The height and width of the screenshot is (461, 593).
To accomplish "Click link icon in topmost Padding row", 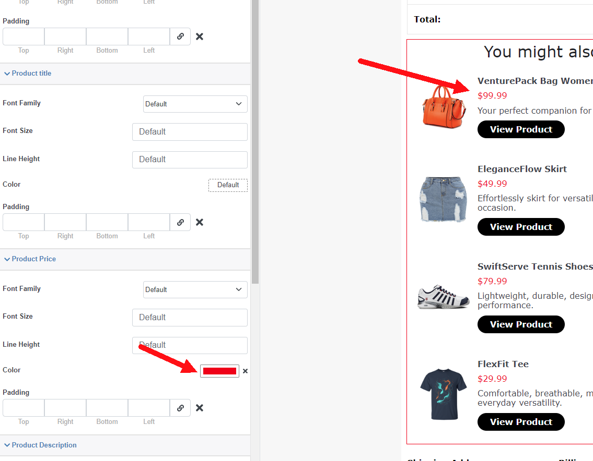I will point(180,37).
